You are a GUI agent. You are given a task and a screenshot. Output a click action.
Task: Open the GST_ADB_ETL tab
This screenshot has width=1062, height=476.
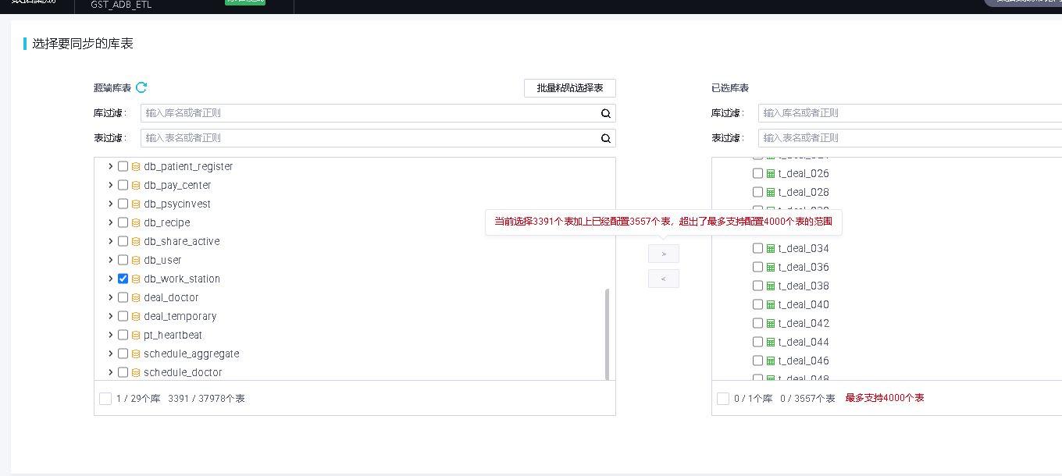(121, 5)
